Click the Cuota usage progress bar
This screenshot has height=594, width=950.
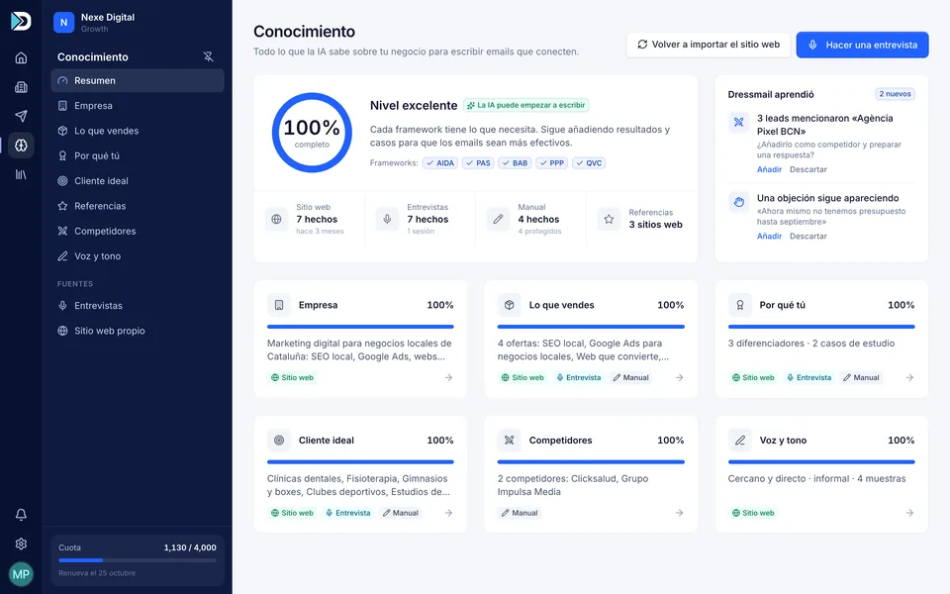[138, 560]
